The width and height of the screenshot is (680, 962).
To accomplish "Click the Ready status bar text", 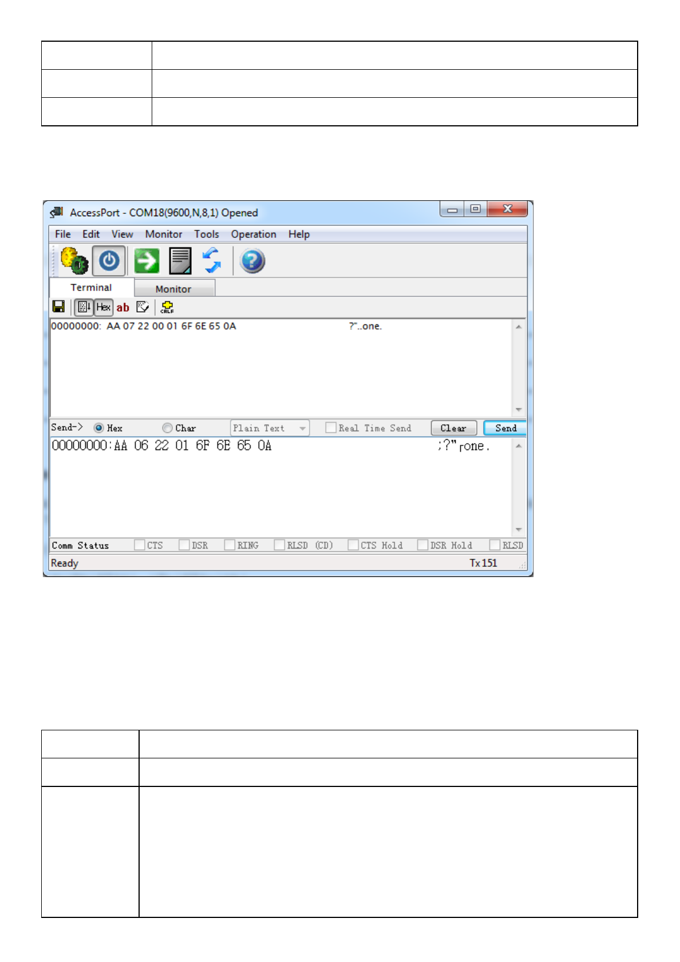I will (65, 563).
